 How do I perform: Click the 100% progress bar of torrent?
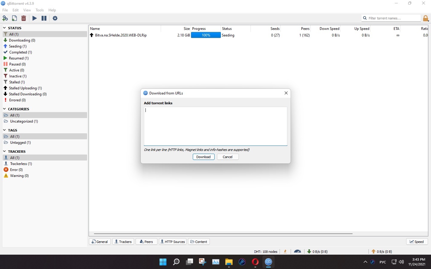(206, 35)
